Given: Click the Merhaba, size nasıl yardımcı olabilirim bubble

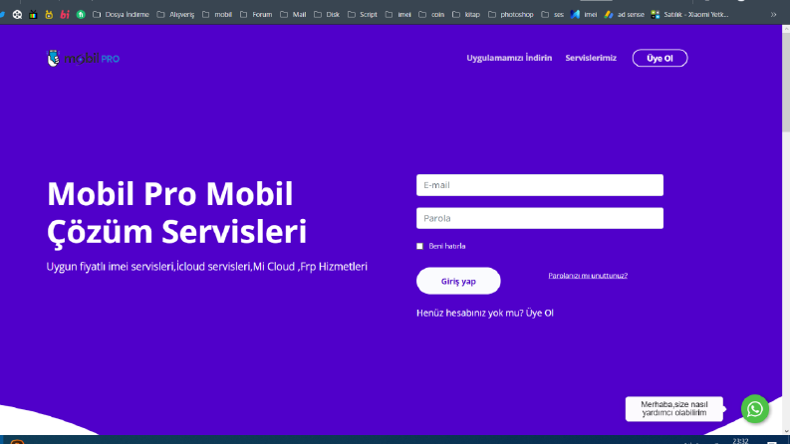Looking at the screenshot, I should (x=673, y=409).
